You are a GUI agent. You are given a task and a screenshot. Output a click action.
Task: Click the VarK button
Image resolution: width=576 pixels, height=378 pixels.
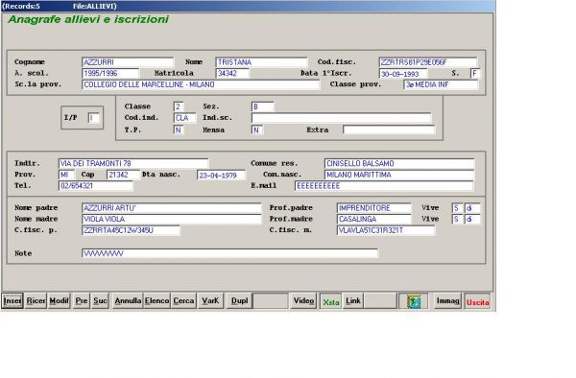[x=210, y=301]
